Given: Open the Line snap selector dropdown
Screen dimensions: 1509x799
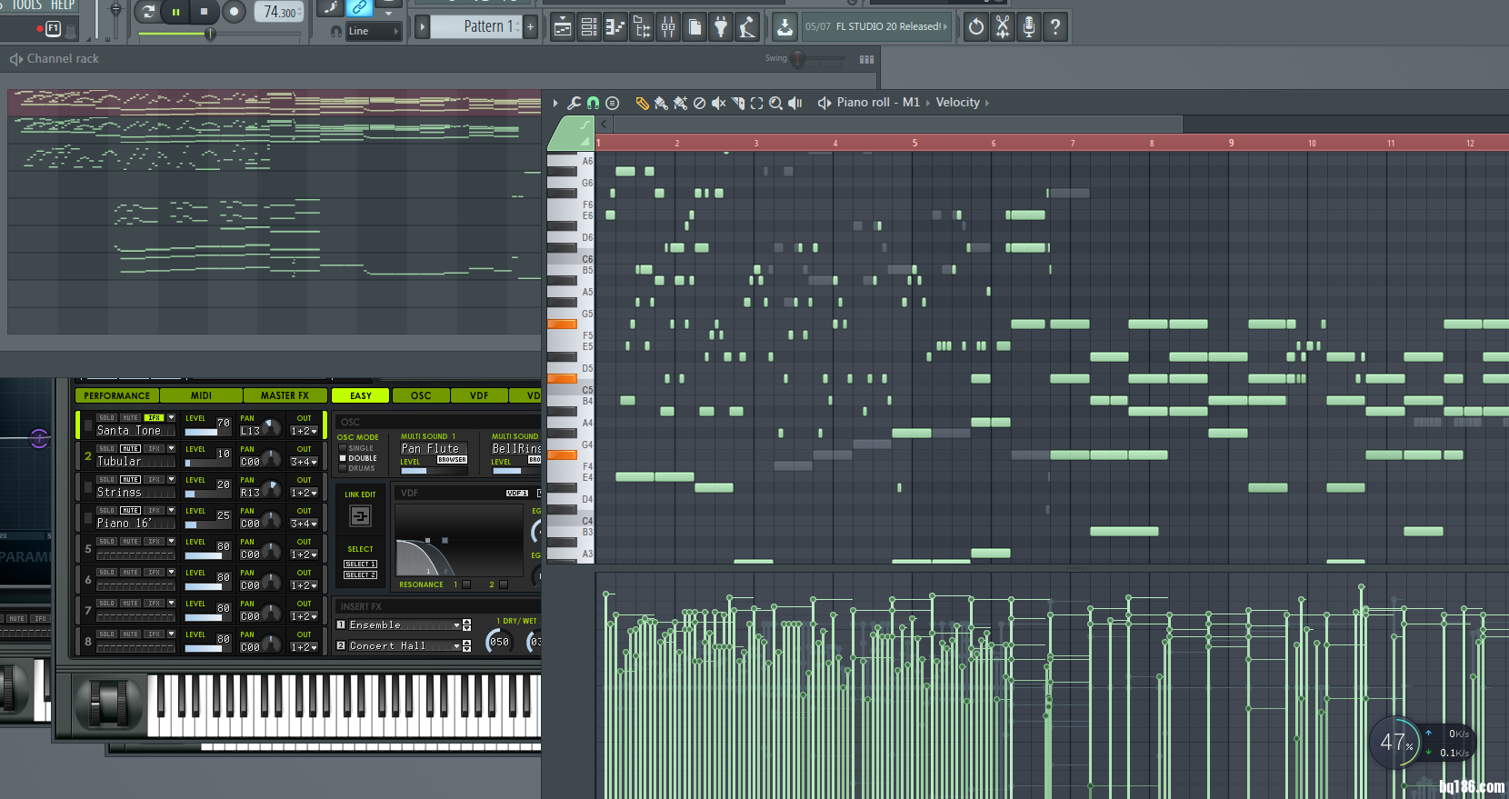Looking at the screenshot, I should (x=373, y=31).
